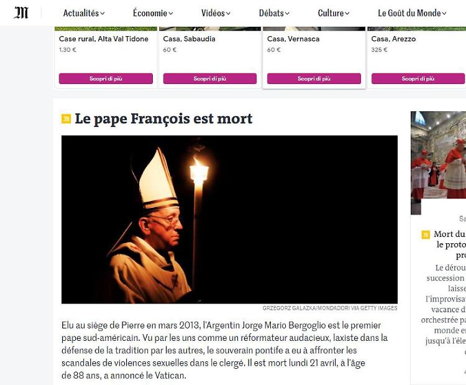Expand the Actualités chevron
The image size is (466, 385).
103,14
